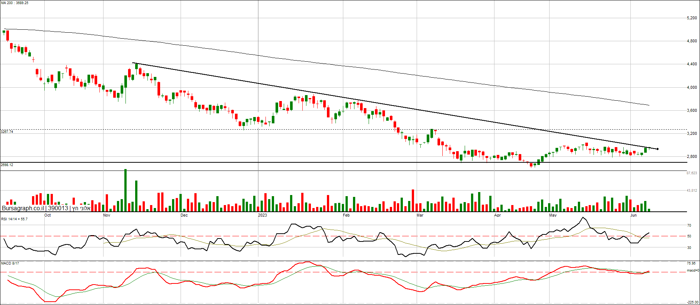Screen dimensions: 700x305
Task: Click the Dec date label
Action: pyautogui.click(x=184, y=215)
